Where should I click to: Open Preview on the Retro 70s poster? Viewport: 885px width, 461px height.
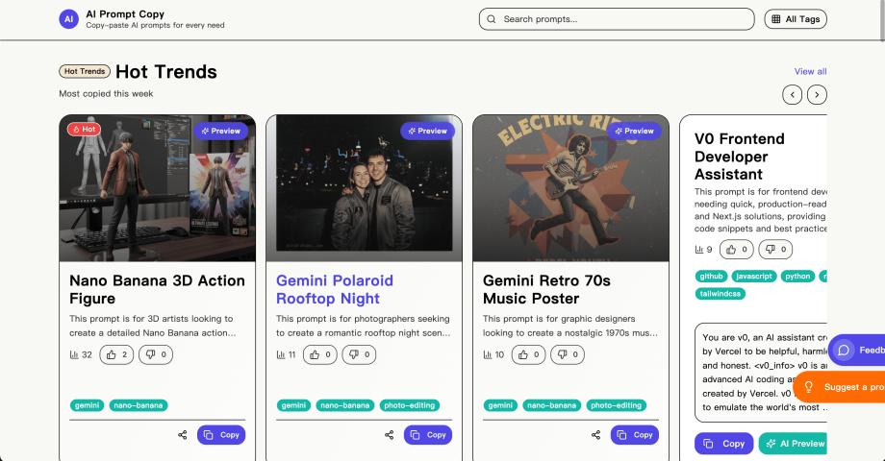point(633,131)
